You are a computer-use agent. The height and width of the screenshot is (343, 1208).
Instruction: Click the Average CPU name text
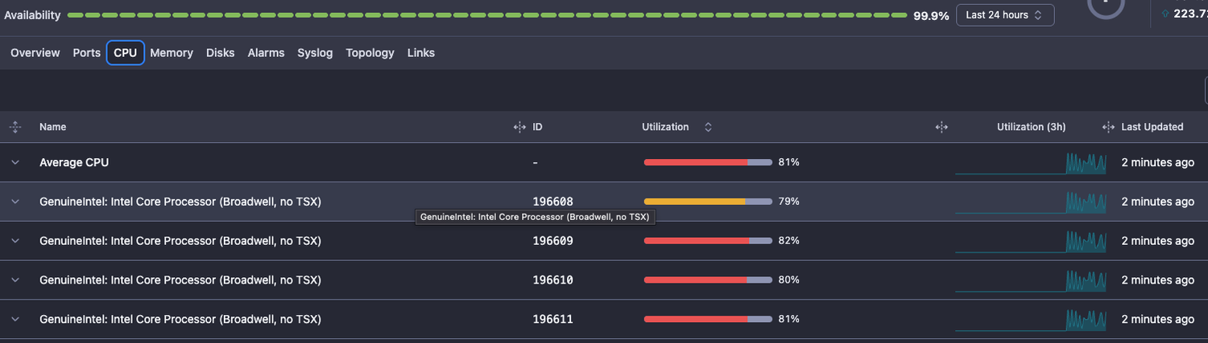[74, 162]
